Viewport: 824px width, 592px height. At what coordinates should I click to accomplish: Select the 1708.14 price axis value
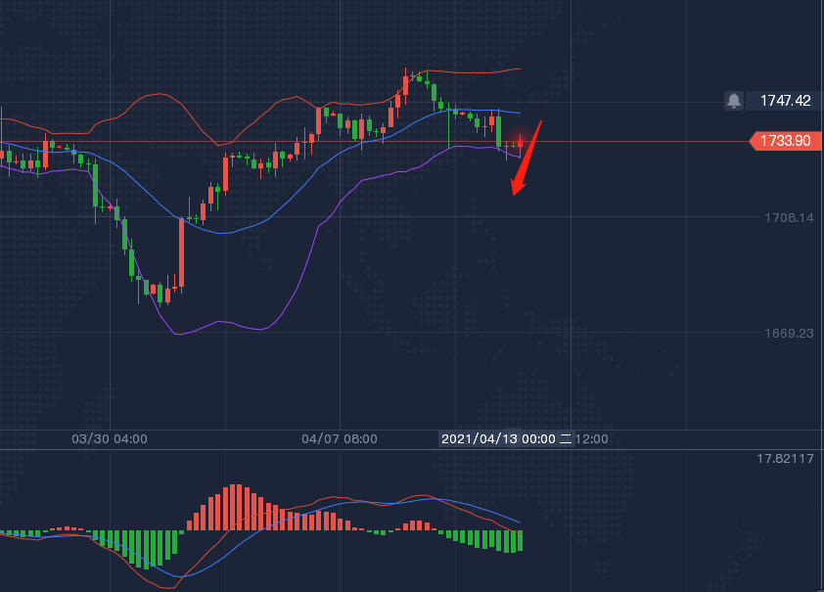click(x=789, y=217)
